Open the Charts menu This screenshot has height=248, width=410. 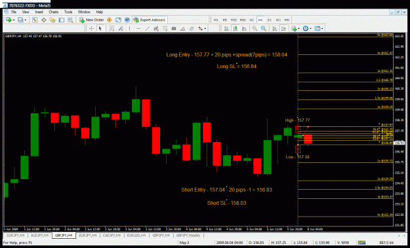(x=53, y=12)
